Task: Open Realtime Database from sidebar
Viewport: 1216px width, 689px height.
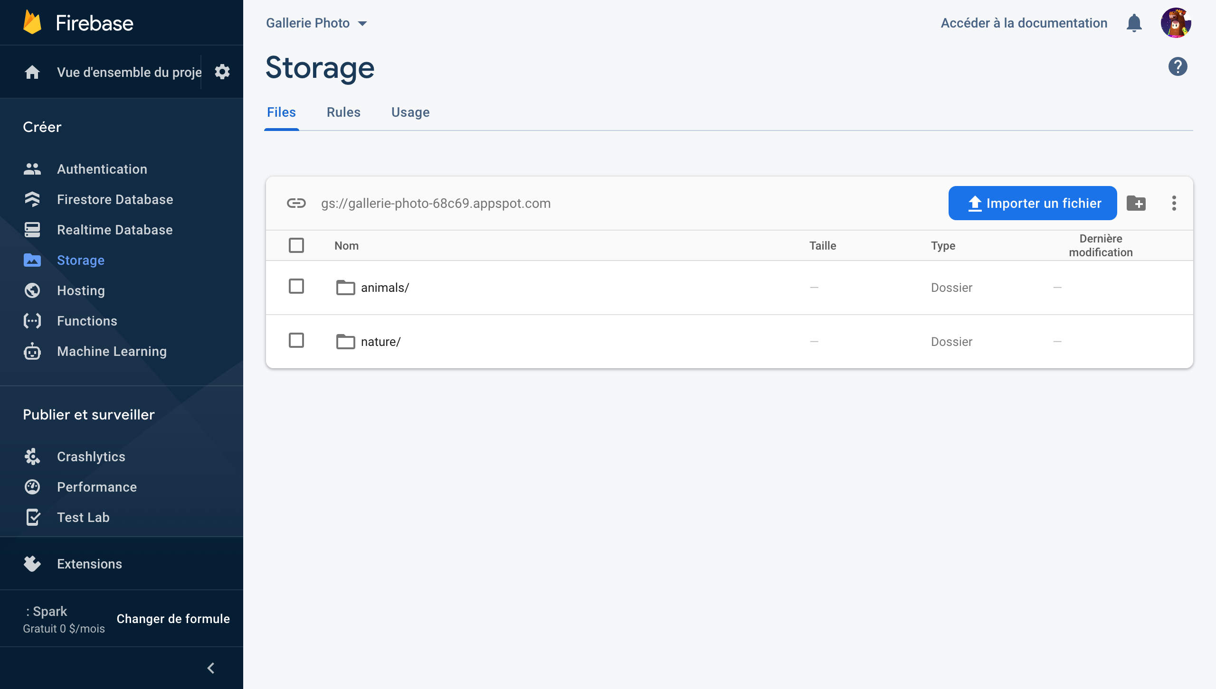Action: [114, 229]
